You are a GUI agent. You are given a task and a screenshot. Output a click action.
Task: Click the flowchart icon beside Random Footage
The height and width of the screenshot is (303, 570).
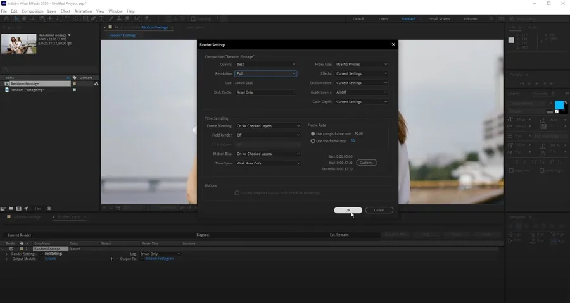coord(96,84)
